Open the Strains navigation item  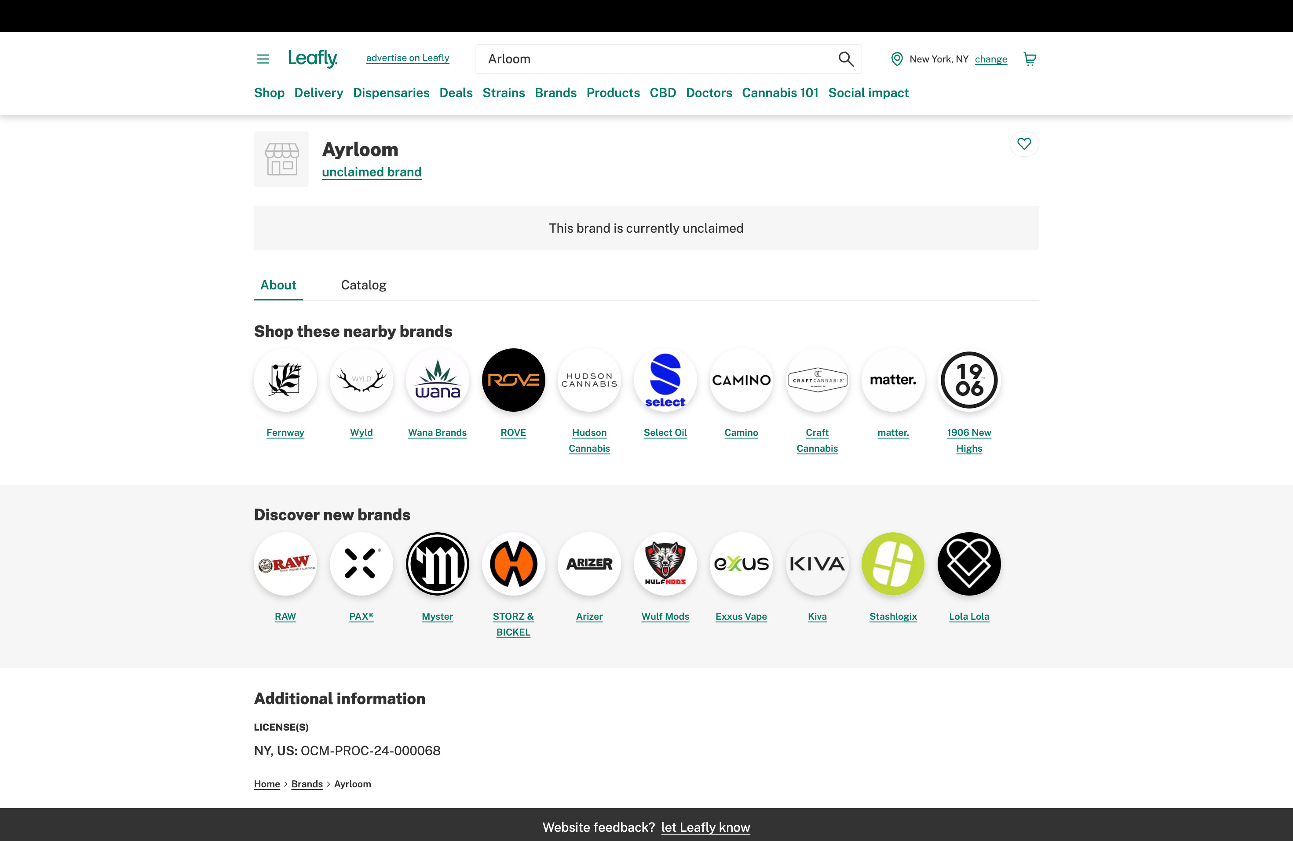click(504, 93)
